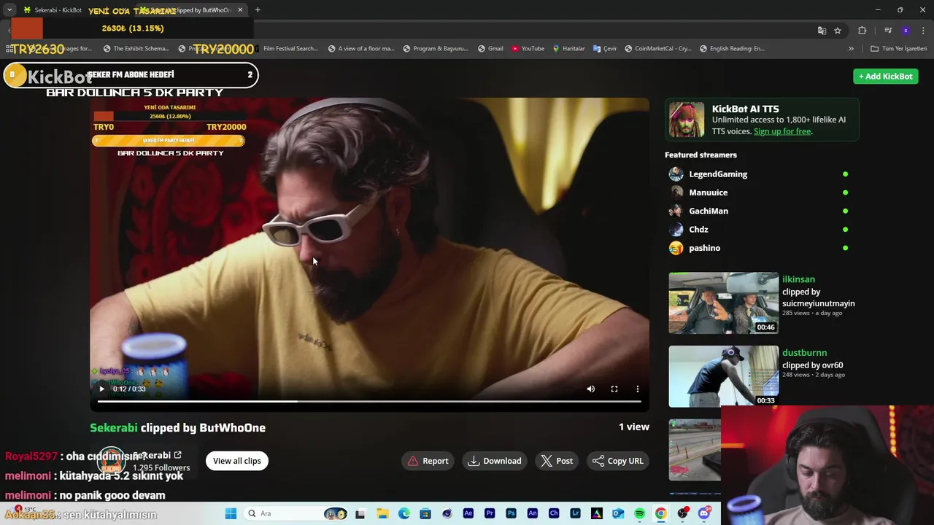Image resolution: width=934 pixels, height=525 pixels.
Task: Close the clipped by ButWhoOne tab
Action: click(x=240, y=10)
